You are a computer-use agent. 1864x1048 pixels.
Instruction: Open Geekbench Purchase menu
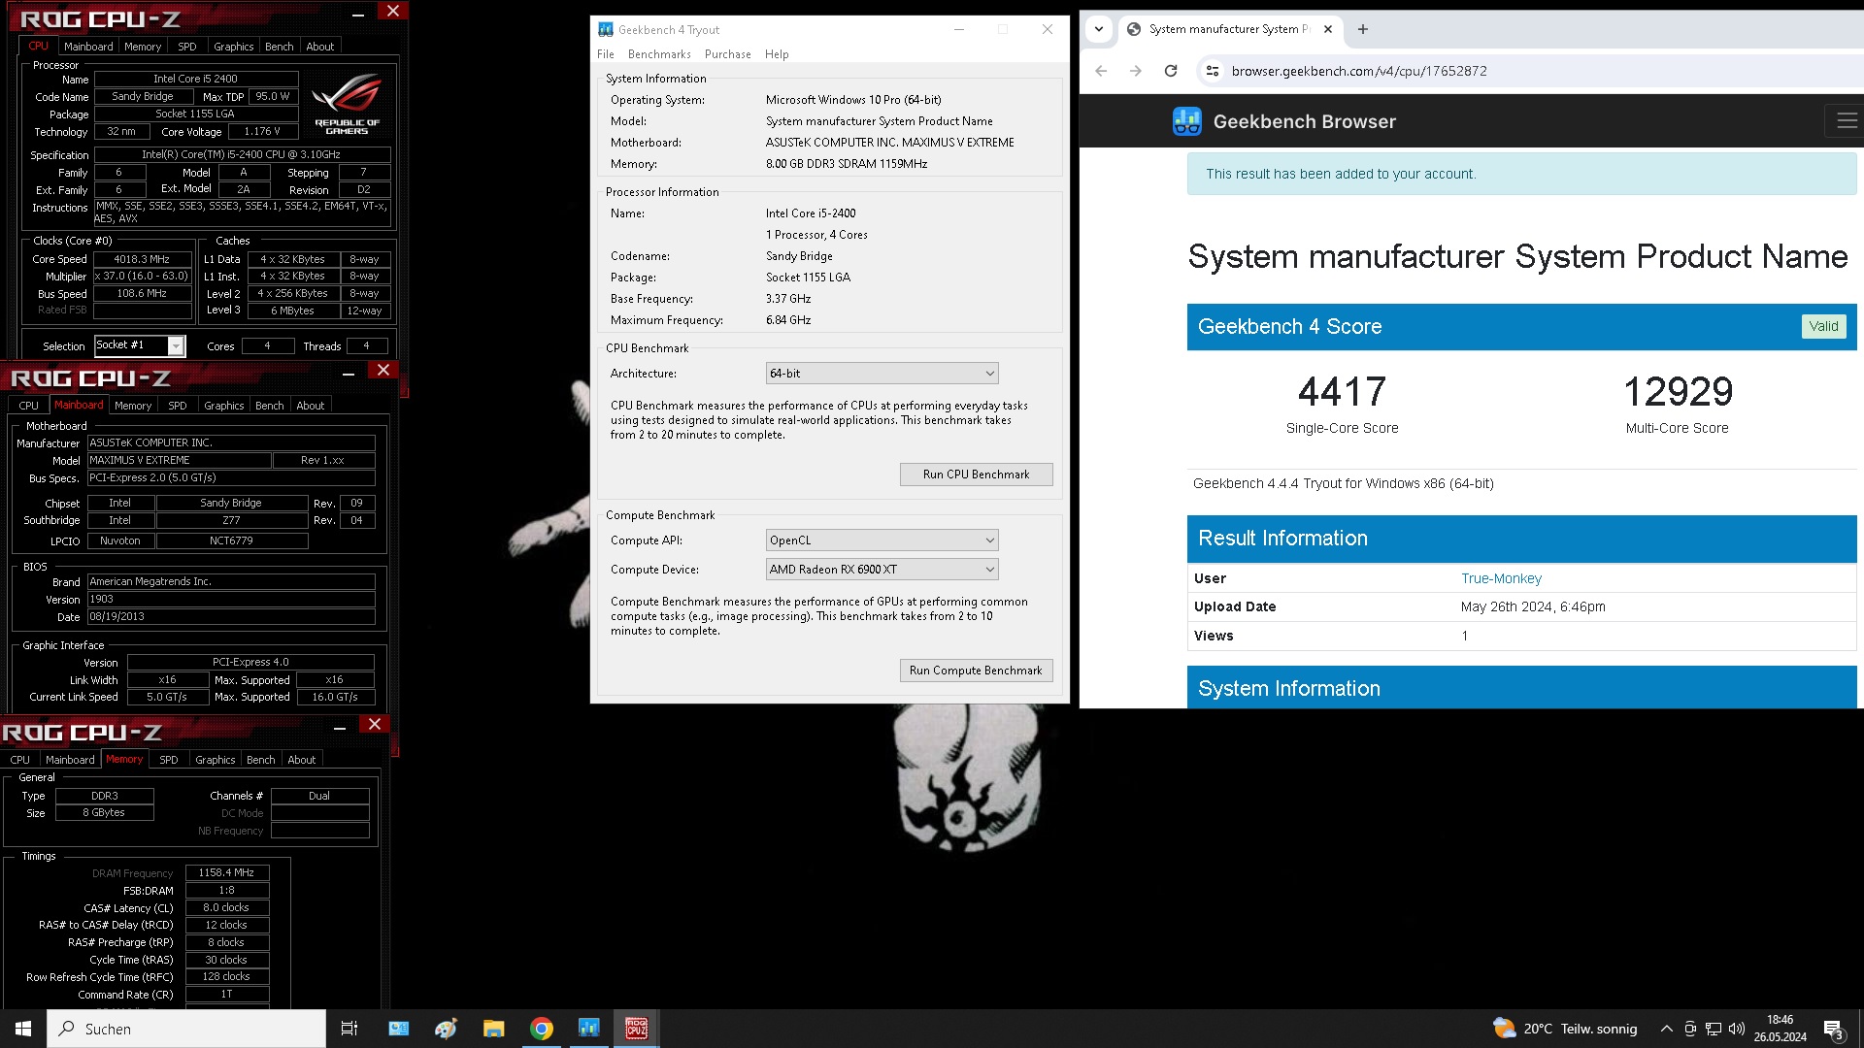(x=728, y=54)
